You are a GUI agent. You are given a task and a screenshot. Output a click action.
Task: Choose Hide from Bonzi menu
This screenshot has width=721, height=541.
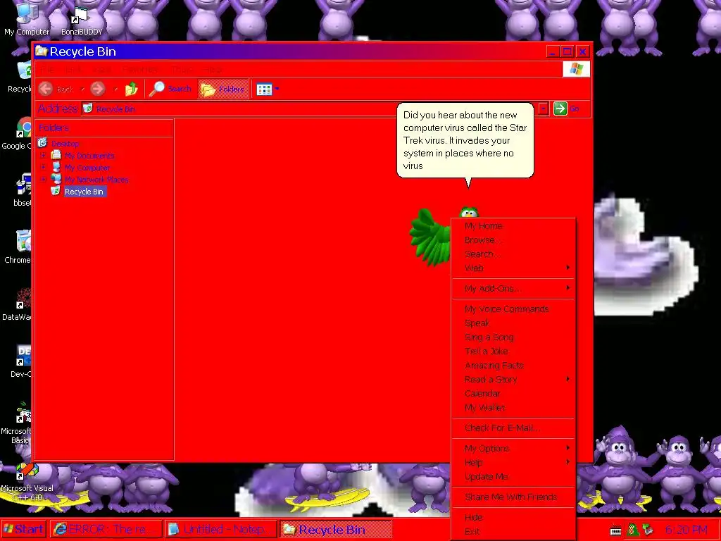513,518
